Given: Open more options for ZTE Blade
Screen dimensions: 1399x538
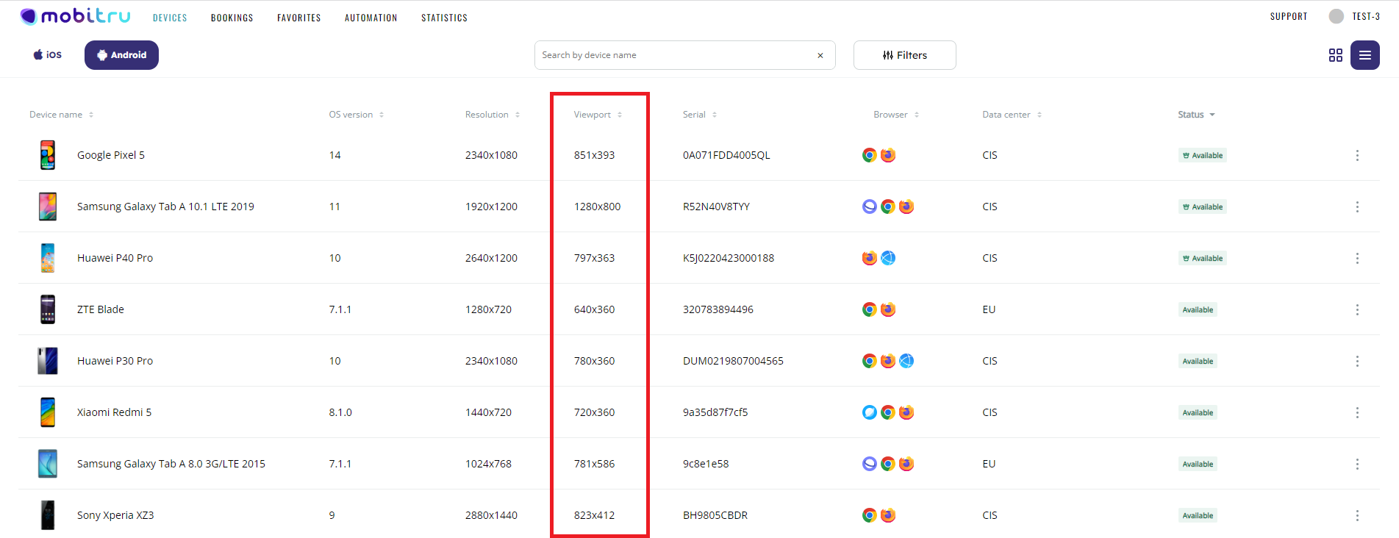Looking at the screenshot, I should [x=1357, y=309].
